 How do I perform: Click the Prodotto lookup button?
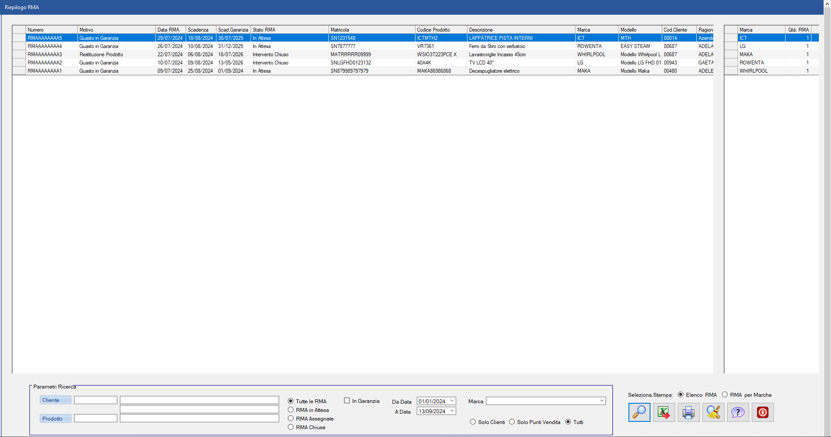click(x=55, y=419)
